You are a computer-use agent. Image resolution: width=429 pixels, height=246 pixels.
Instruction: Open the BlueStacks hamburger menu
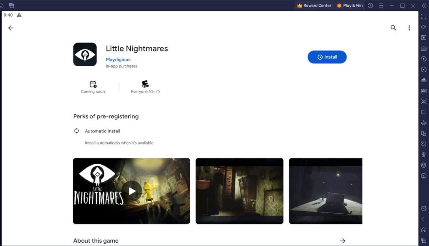[x=380, y=5]
